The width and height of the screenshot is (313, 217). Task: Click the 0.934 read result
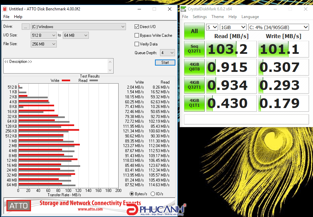pyautogui.click(x=231, y=85)
